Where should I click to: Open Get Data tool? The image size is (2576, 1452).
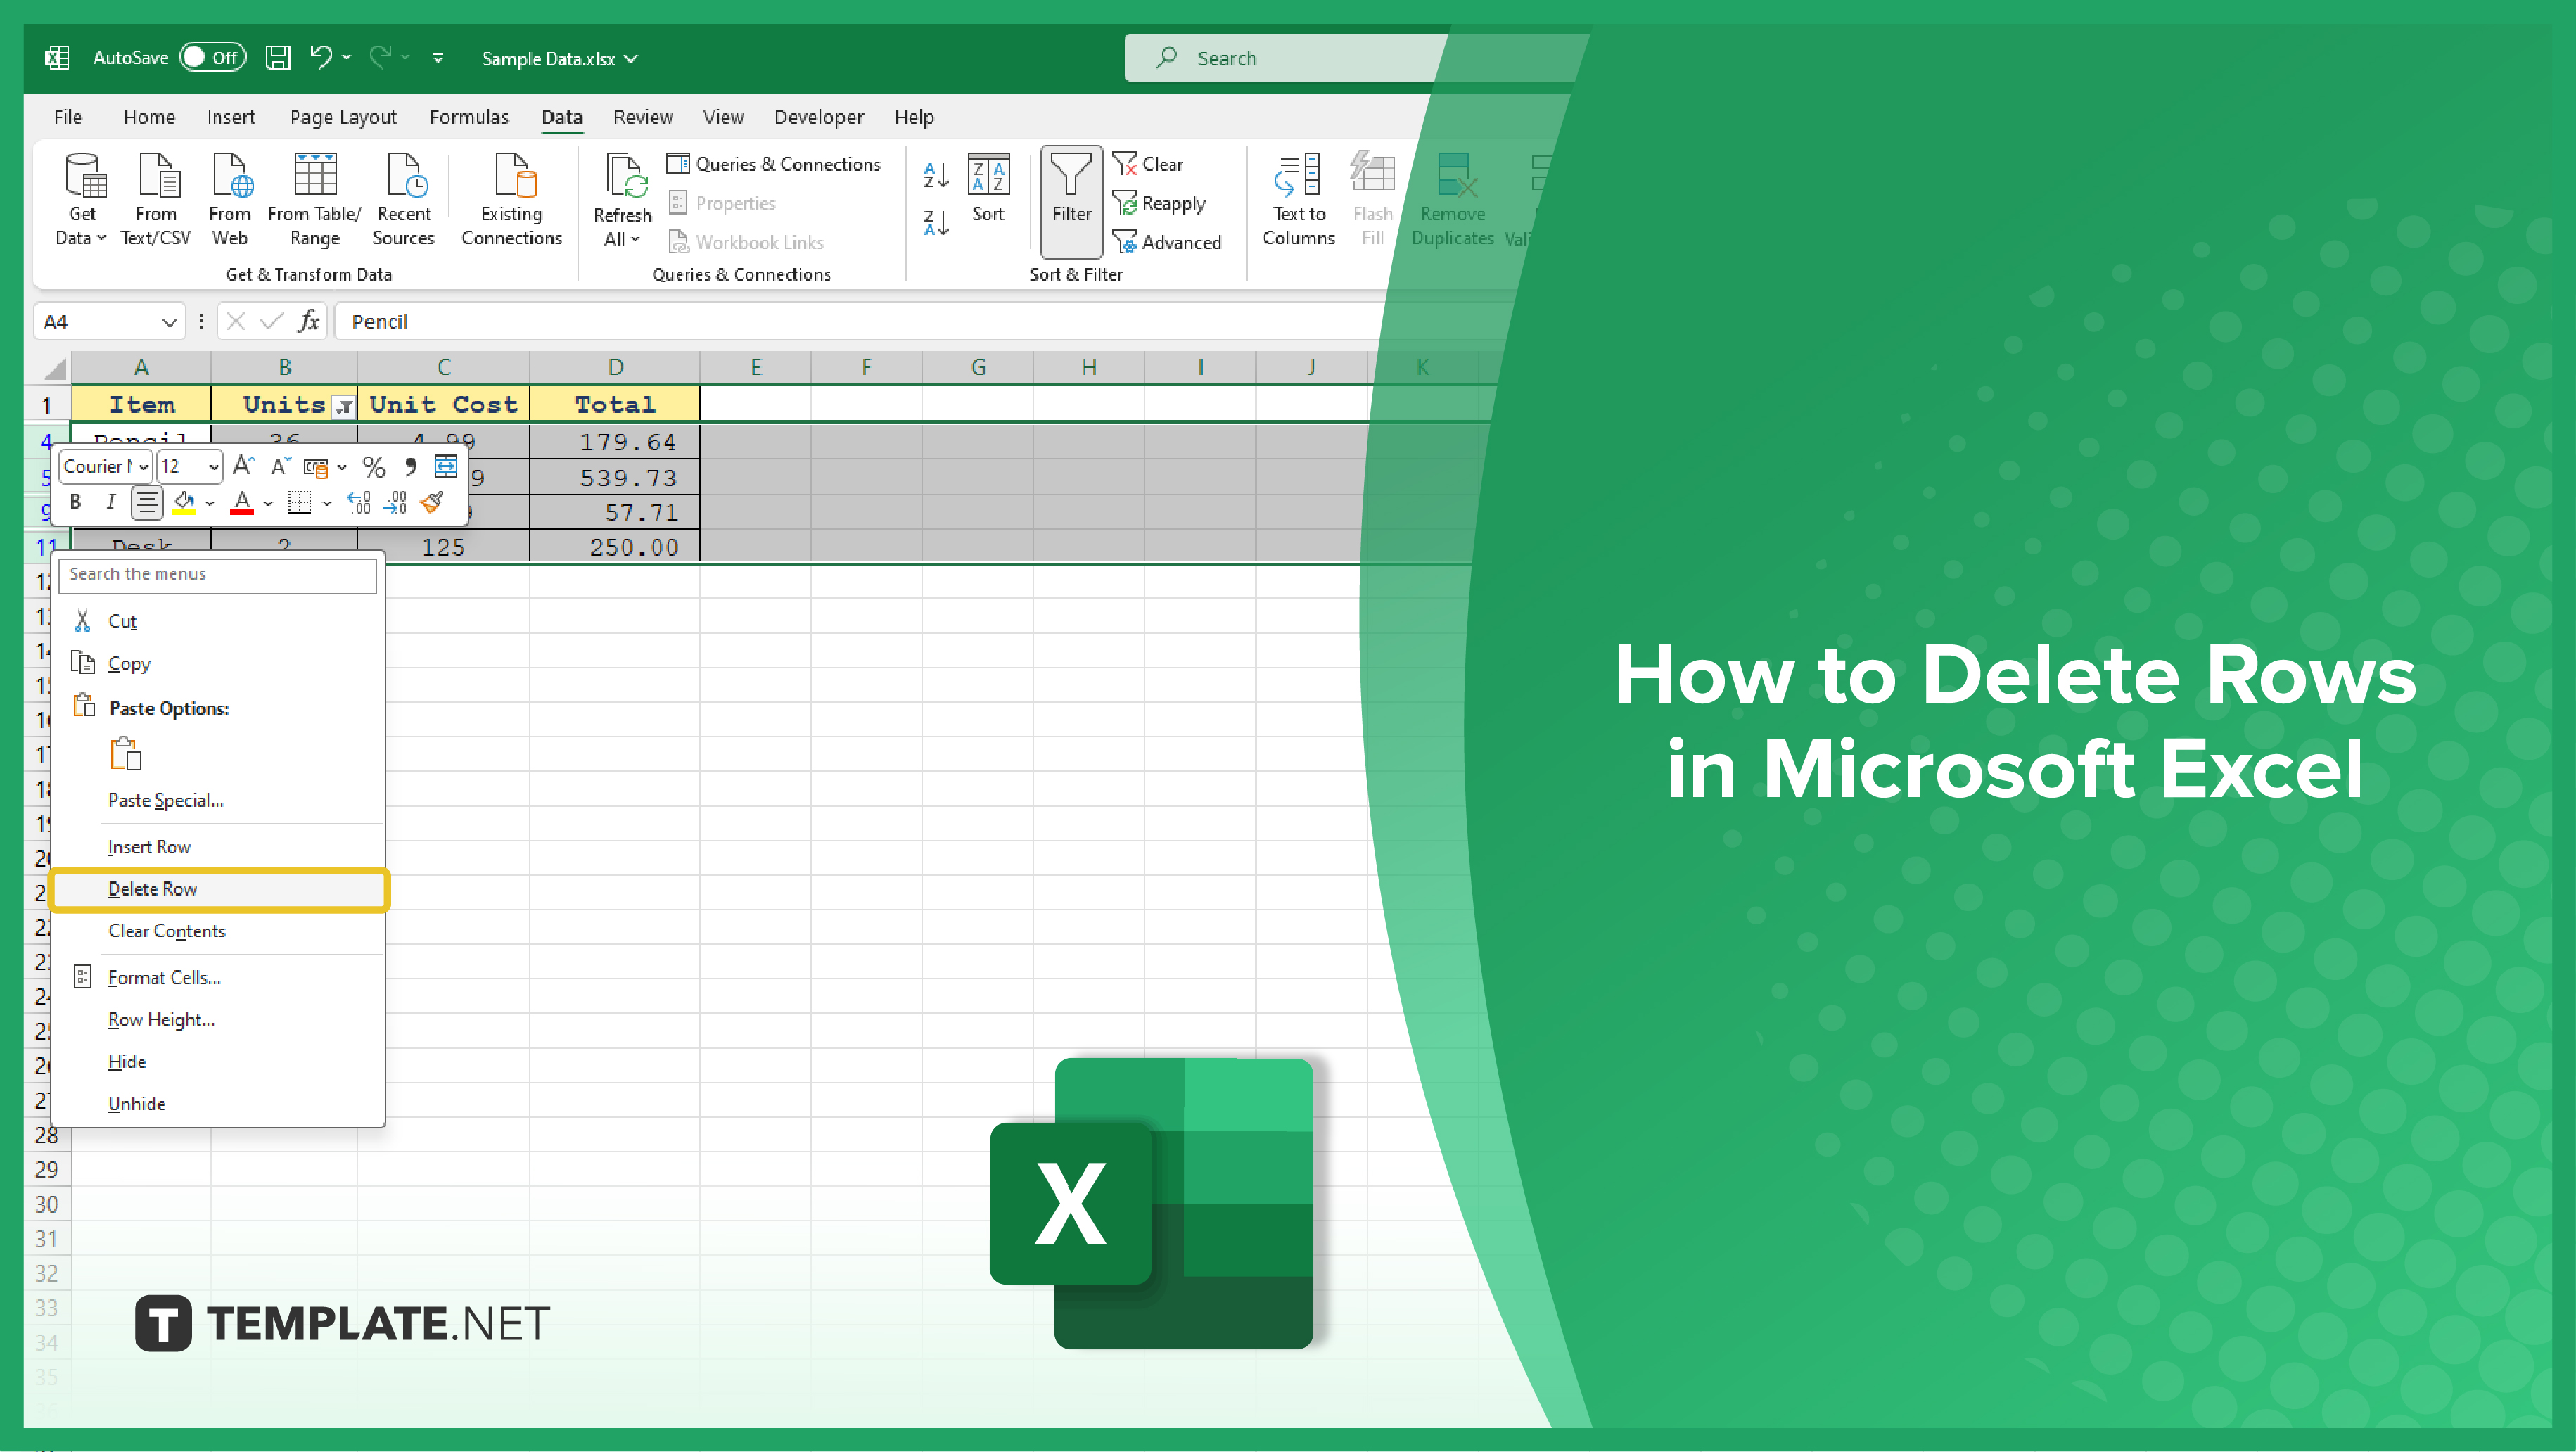[84, 199]
